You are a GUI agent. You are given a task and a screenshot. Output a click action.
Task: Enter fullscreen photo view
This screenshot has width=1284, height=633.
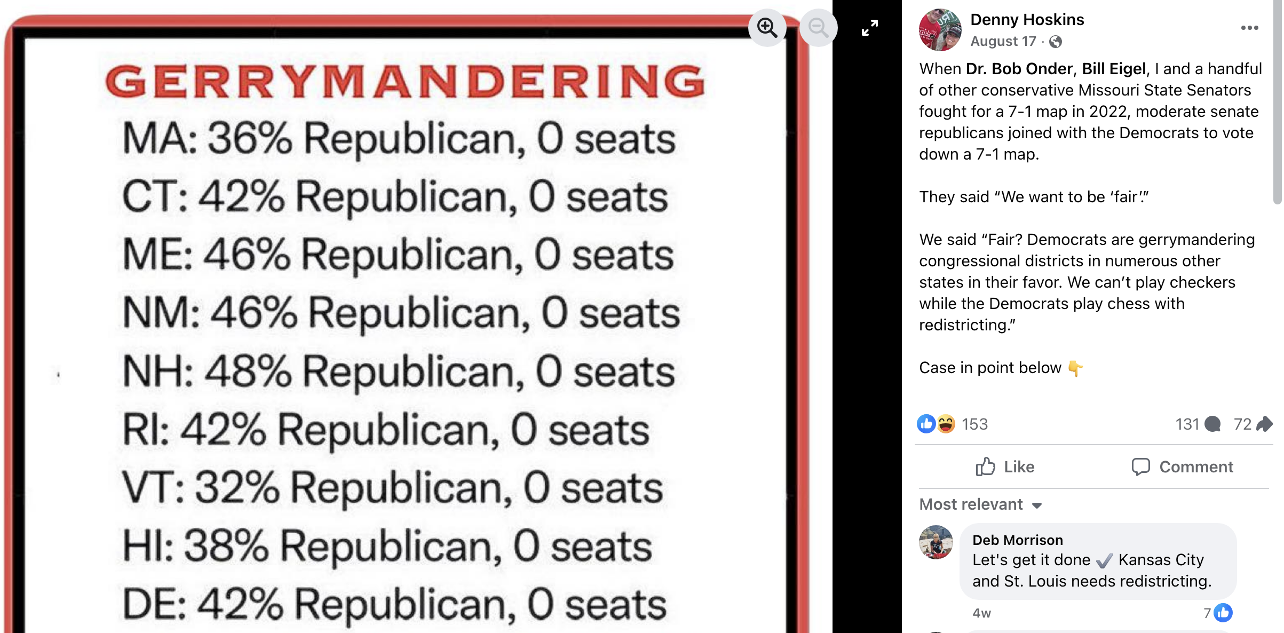(869, 28)
